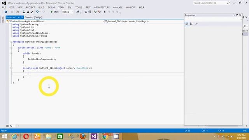Screen dimensions: 249x140
Task: Click the Ln 22 status bar entry
Action: tap(187, 131)
